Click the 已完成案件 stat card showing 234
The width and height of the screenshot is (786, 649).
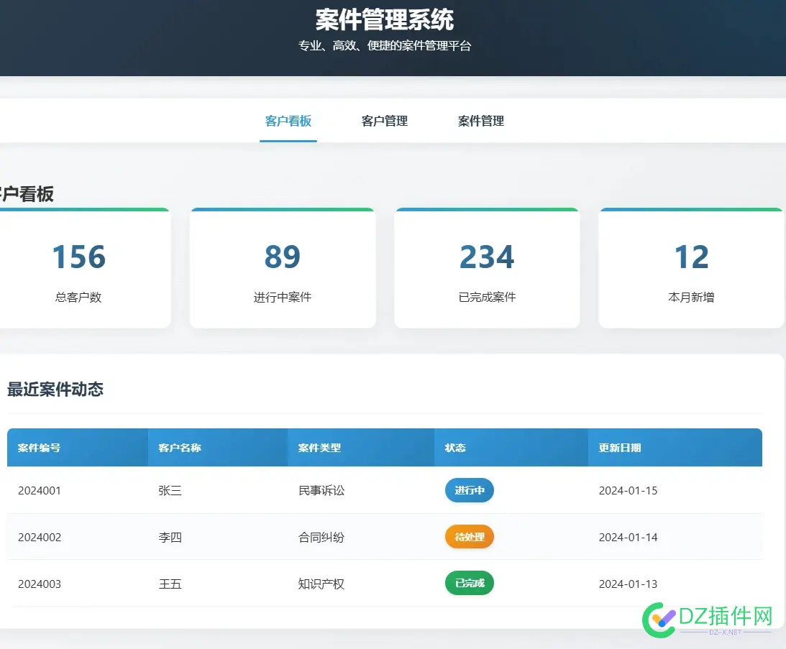pyautogui.click(x=487, y=269)
